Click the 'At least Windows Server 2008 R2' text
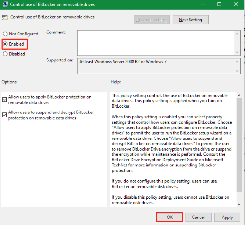The image size is (245, 225). [123, 62]
